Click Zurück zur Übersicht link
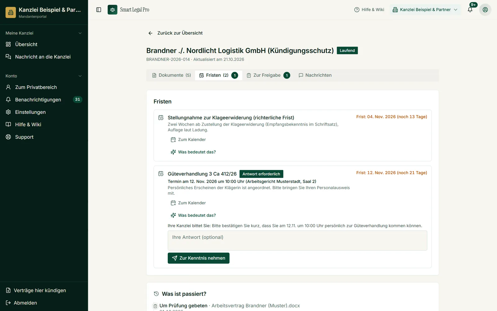This screenshot has width=497, height=311. [x=175, y=33]
